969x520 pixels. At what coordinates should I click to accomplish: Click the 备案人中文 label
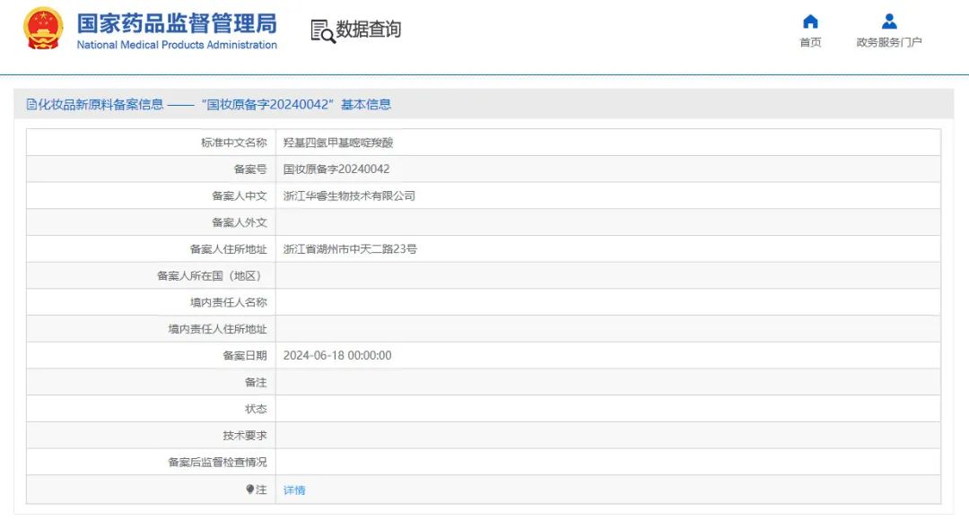coord(240,195)
